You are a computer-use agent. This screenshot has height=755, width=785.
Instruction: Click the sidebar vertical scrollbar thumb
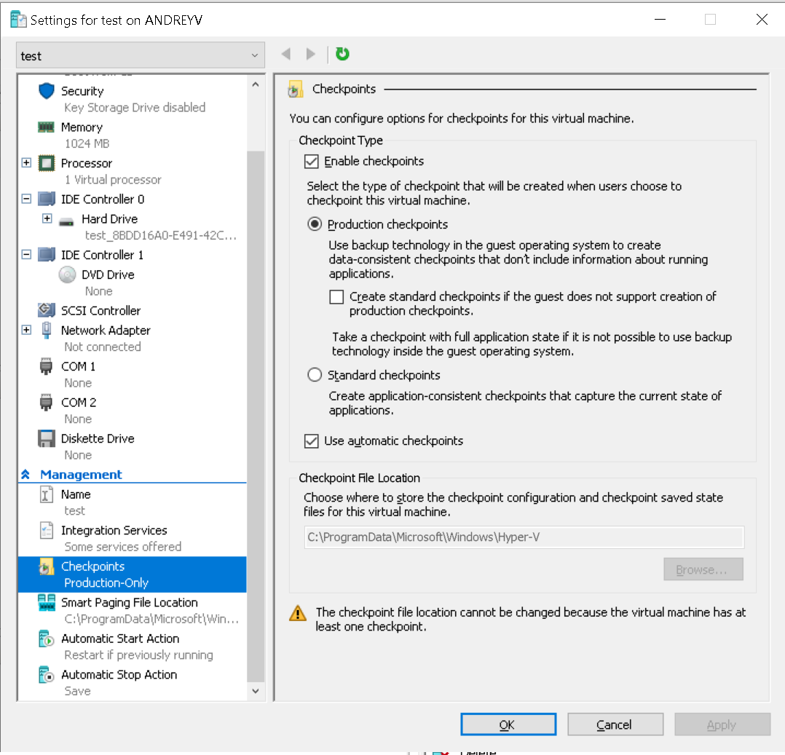coord(256,416)
